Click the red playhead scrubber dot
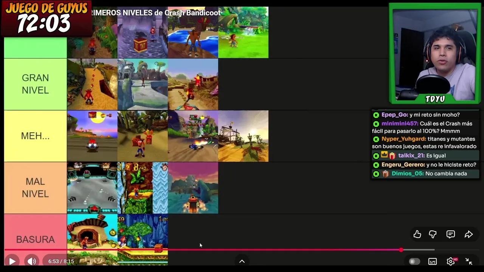 [401, 250]
